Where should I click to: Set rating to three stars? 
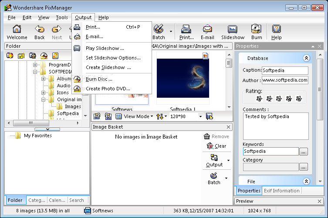[279, 99]
